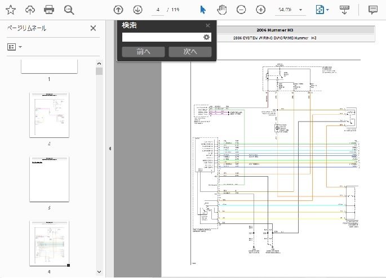Click the 次へ next result button
Viewport: 386px width, 278px height.
tap(190, 52)
